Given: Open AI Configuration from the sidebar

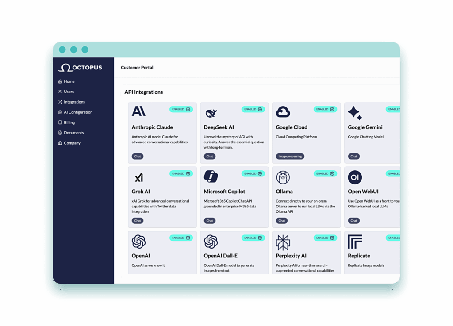Looking at the screenshot, I should pos(75,112).
